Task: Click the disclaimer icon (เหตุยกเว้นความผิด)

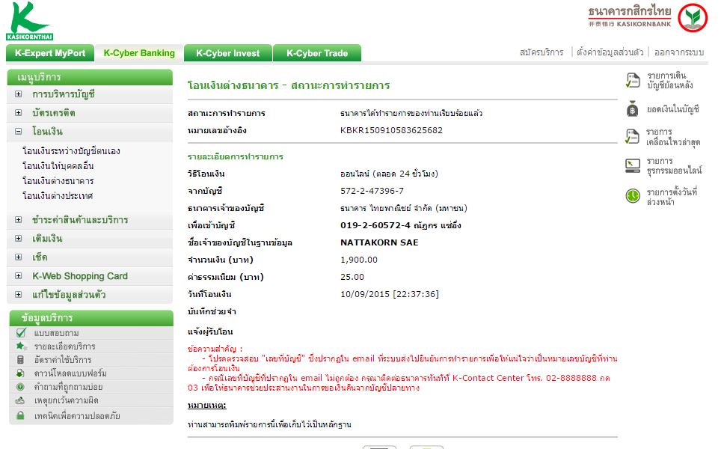Action: pos(20,400)
